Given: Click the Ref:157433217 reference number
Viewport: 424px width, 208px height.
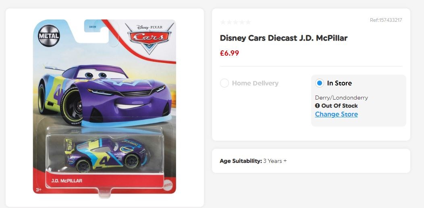Looking at the screenshot, I should coord(386,20).
